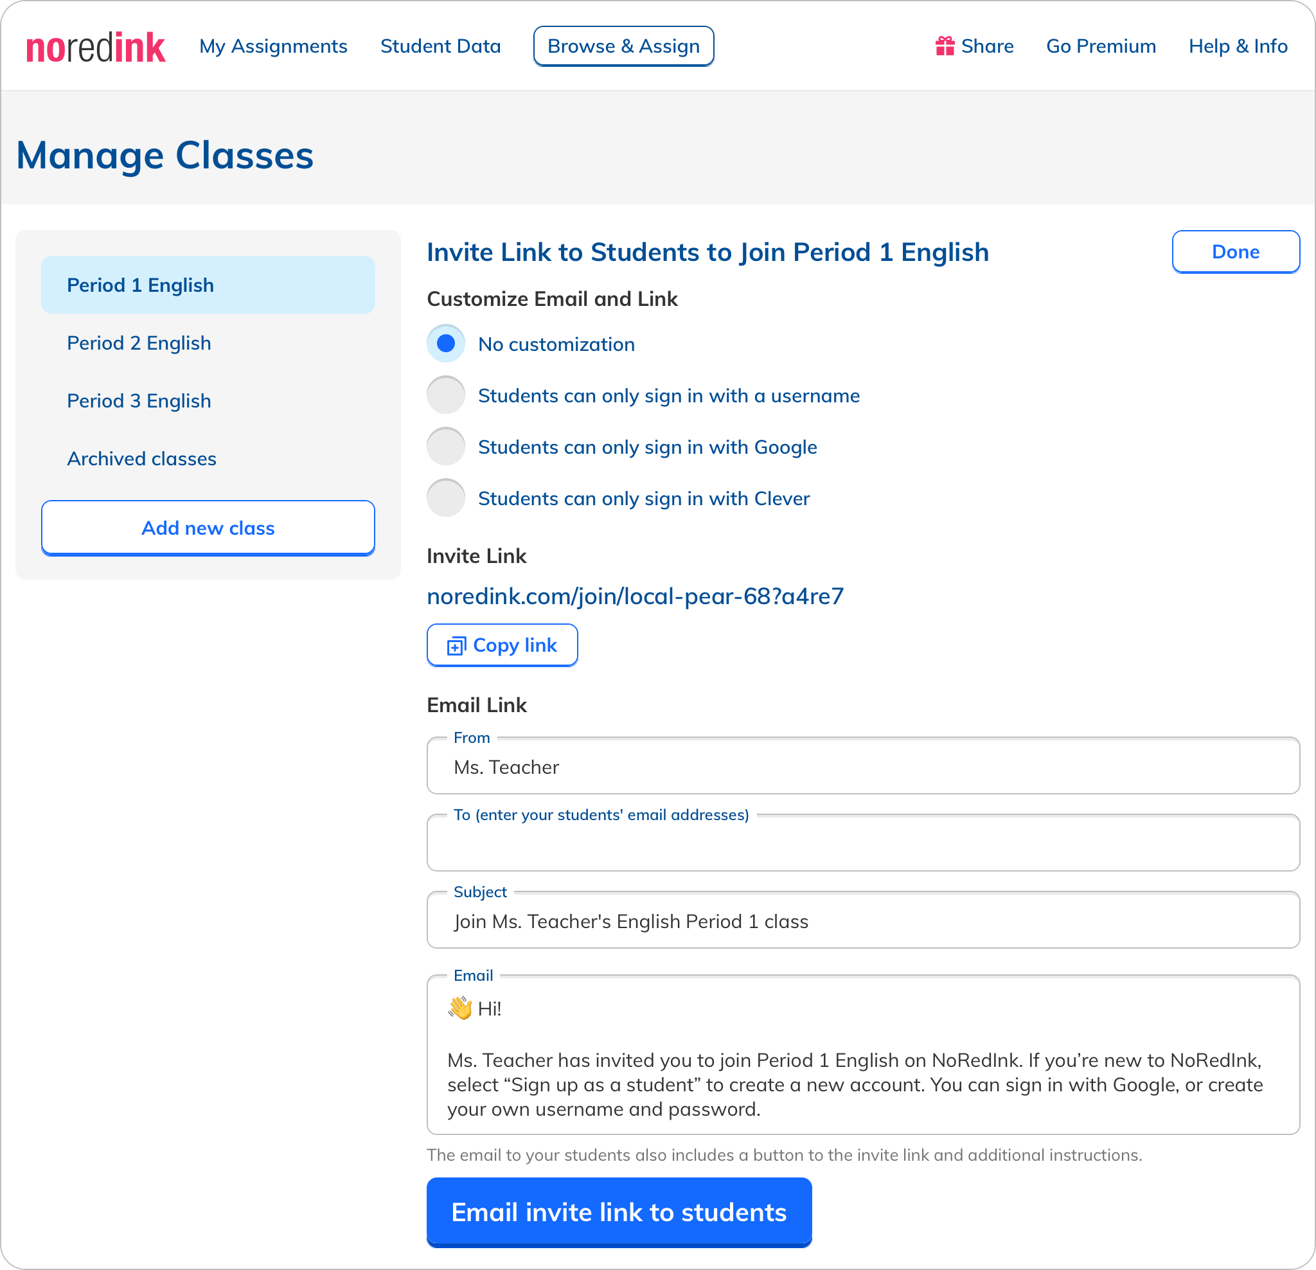Switch to Period 2 English class
The height and width of the screenshot is (1270, 1316).
pos(139,343)
